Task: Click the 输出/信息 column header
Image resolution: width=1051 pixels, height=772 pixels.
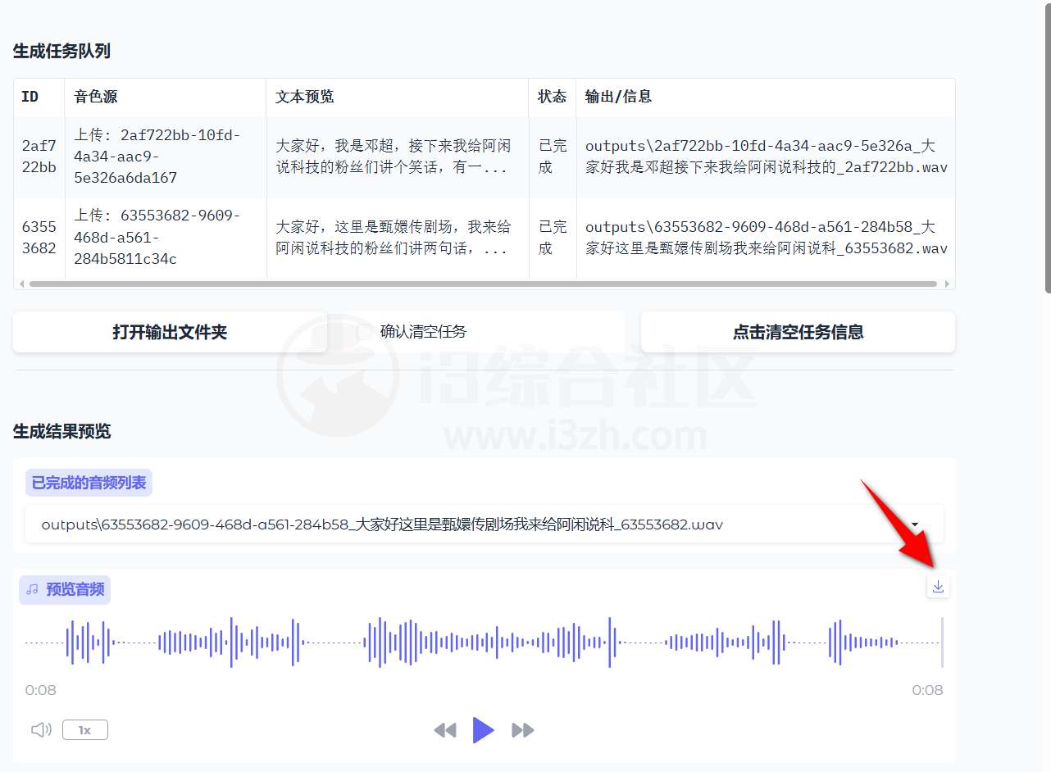Action: click(765, 97)
